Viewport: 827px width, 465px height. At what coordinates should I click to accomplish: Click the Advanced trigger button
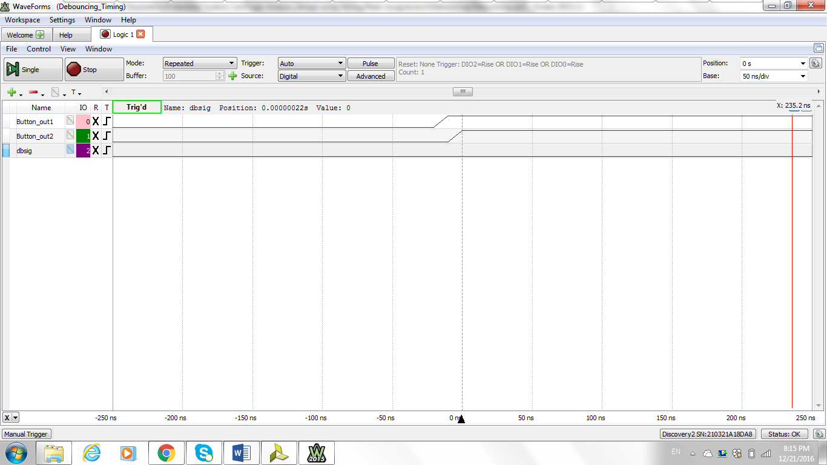click(x=371, y=76)
